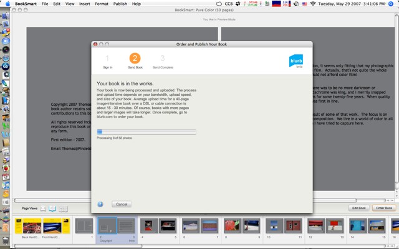Select page 5 thumbnail
This screenshot has width=399, height=249.
pyautogui.click(x=168, y=225)
